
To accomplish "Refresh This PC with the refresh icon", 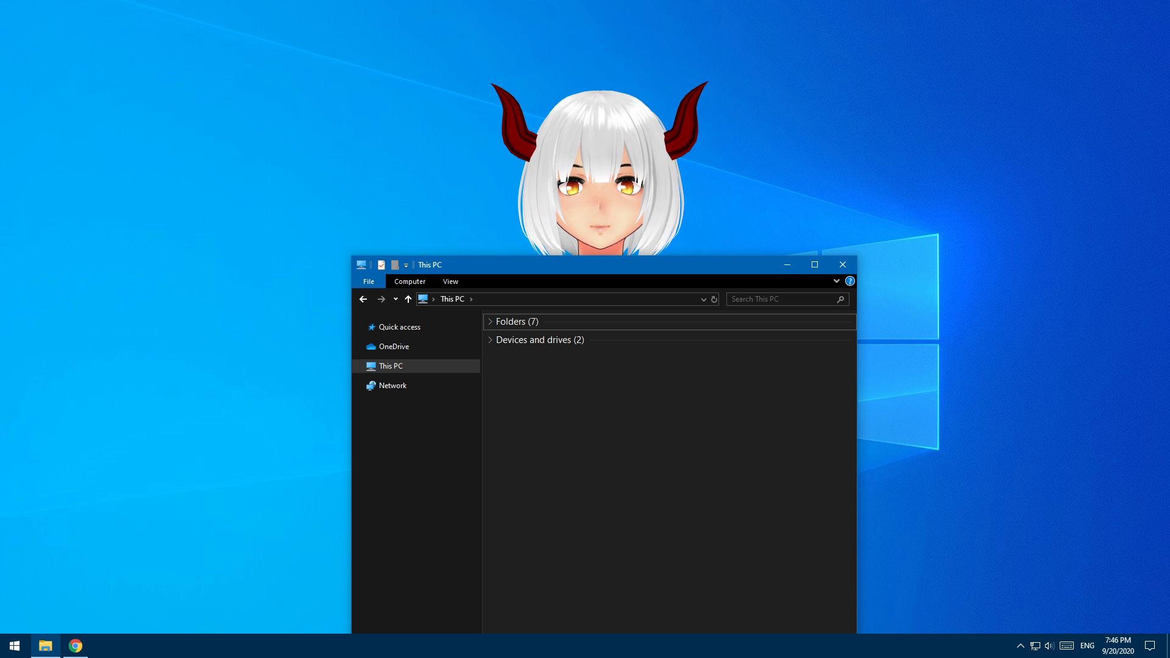I will click(x=714, y=299).
